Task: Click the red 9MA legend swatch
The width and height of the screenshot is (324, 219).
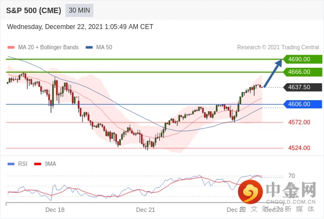Action: [37, 164]
